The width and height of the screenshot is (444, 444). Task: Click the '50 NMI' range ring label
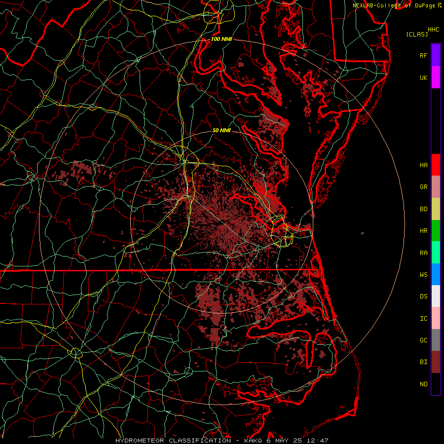(x=222, y=130)
